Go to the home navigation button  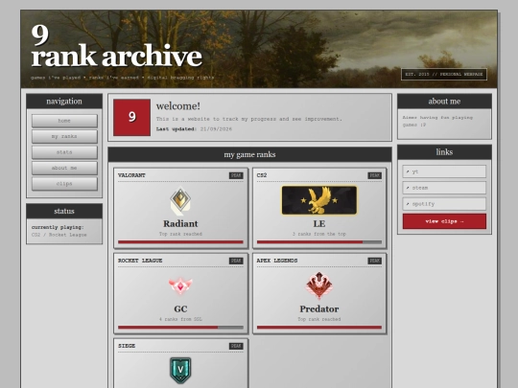click(64, 121)
